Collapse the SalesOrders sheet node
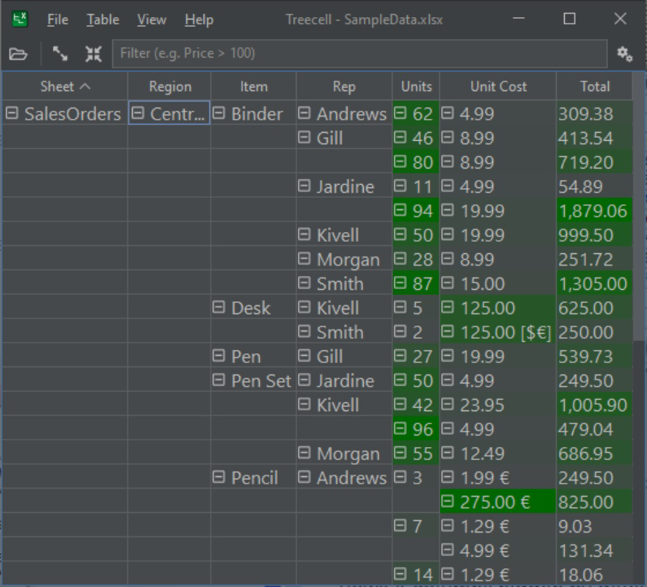 pyautogui.click(x=12, y=113)
